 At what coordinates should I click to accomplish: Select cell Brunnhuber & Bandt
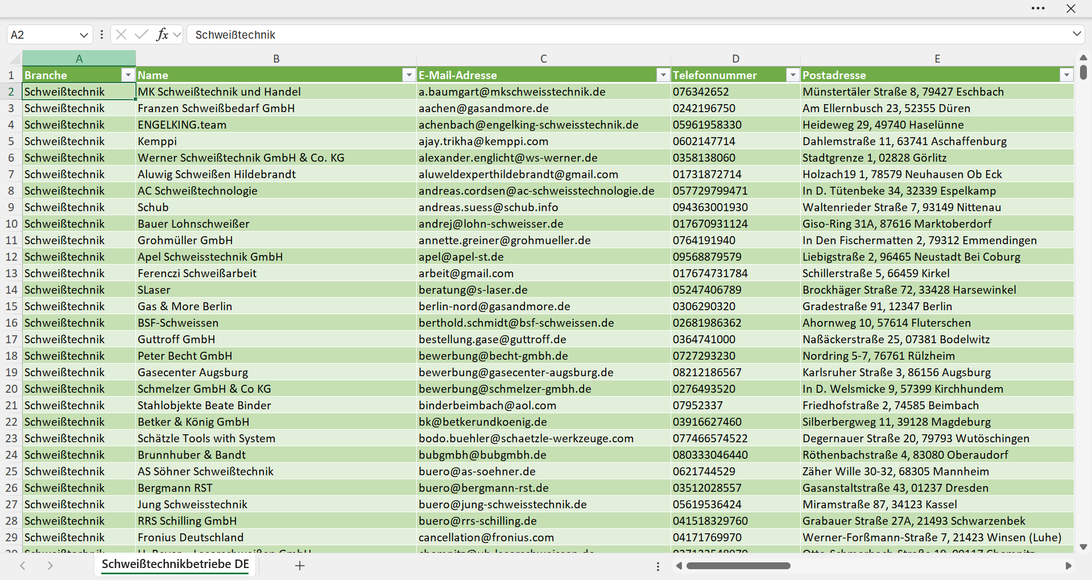click(276, 455)
